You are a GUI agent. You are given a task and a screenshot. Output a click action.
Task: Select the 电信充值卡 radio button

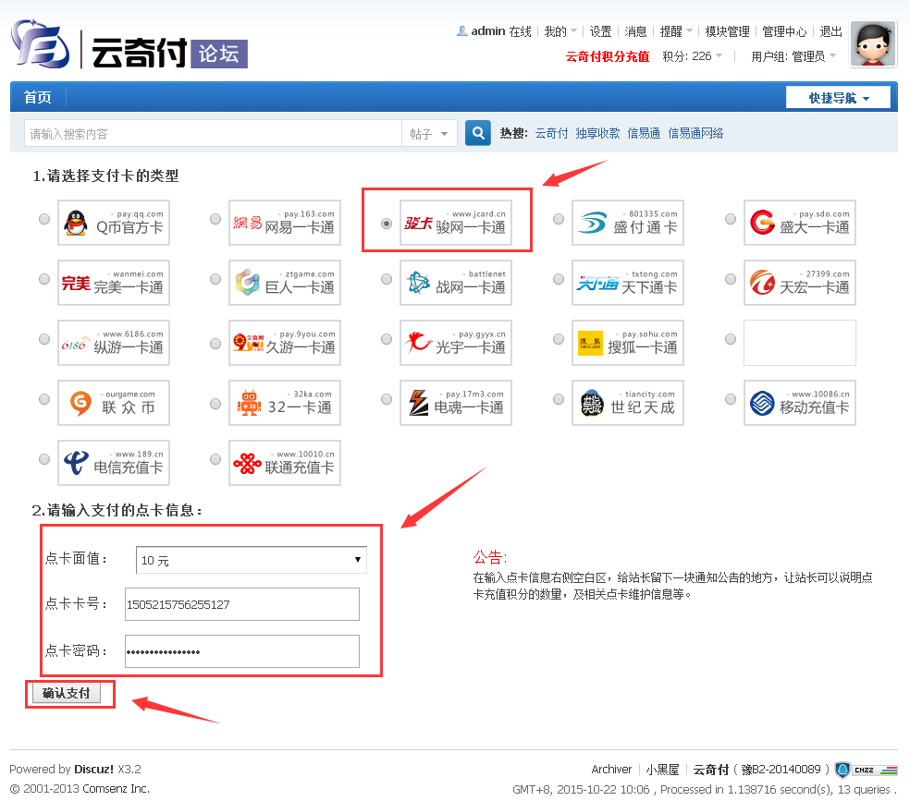44,459
